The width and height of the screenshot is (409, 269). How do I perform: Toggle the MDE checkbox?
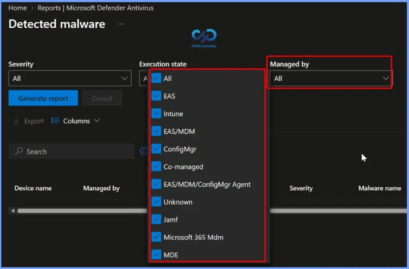[156, 255]
